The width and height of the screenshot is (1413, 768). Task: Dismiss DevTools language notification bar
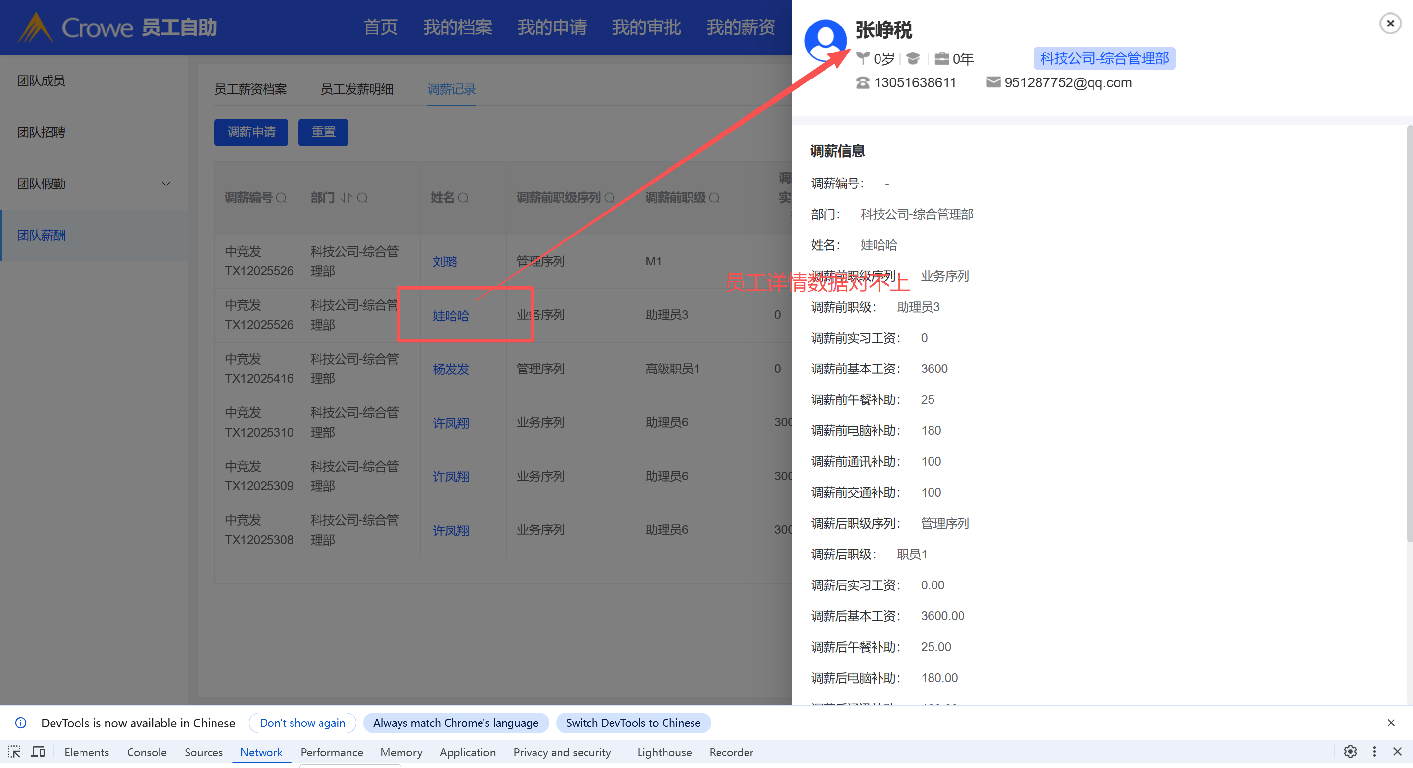pyautogui.click(x=1390, y=722)
